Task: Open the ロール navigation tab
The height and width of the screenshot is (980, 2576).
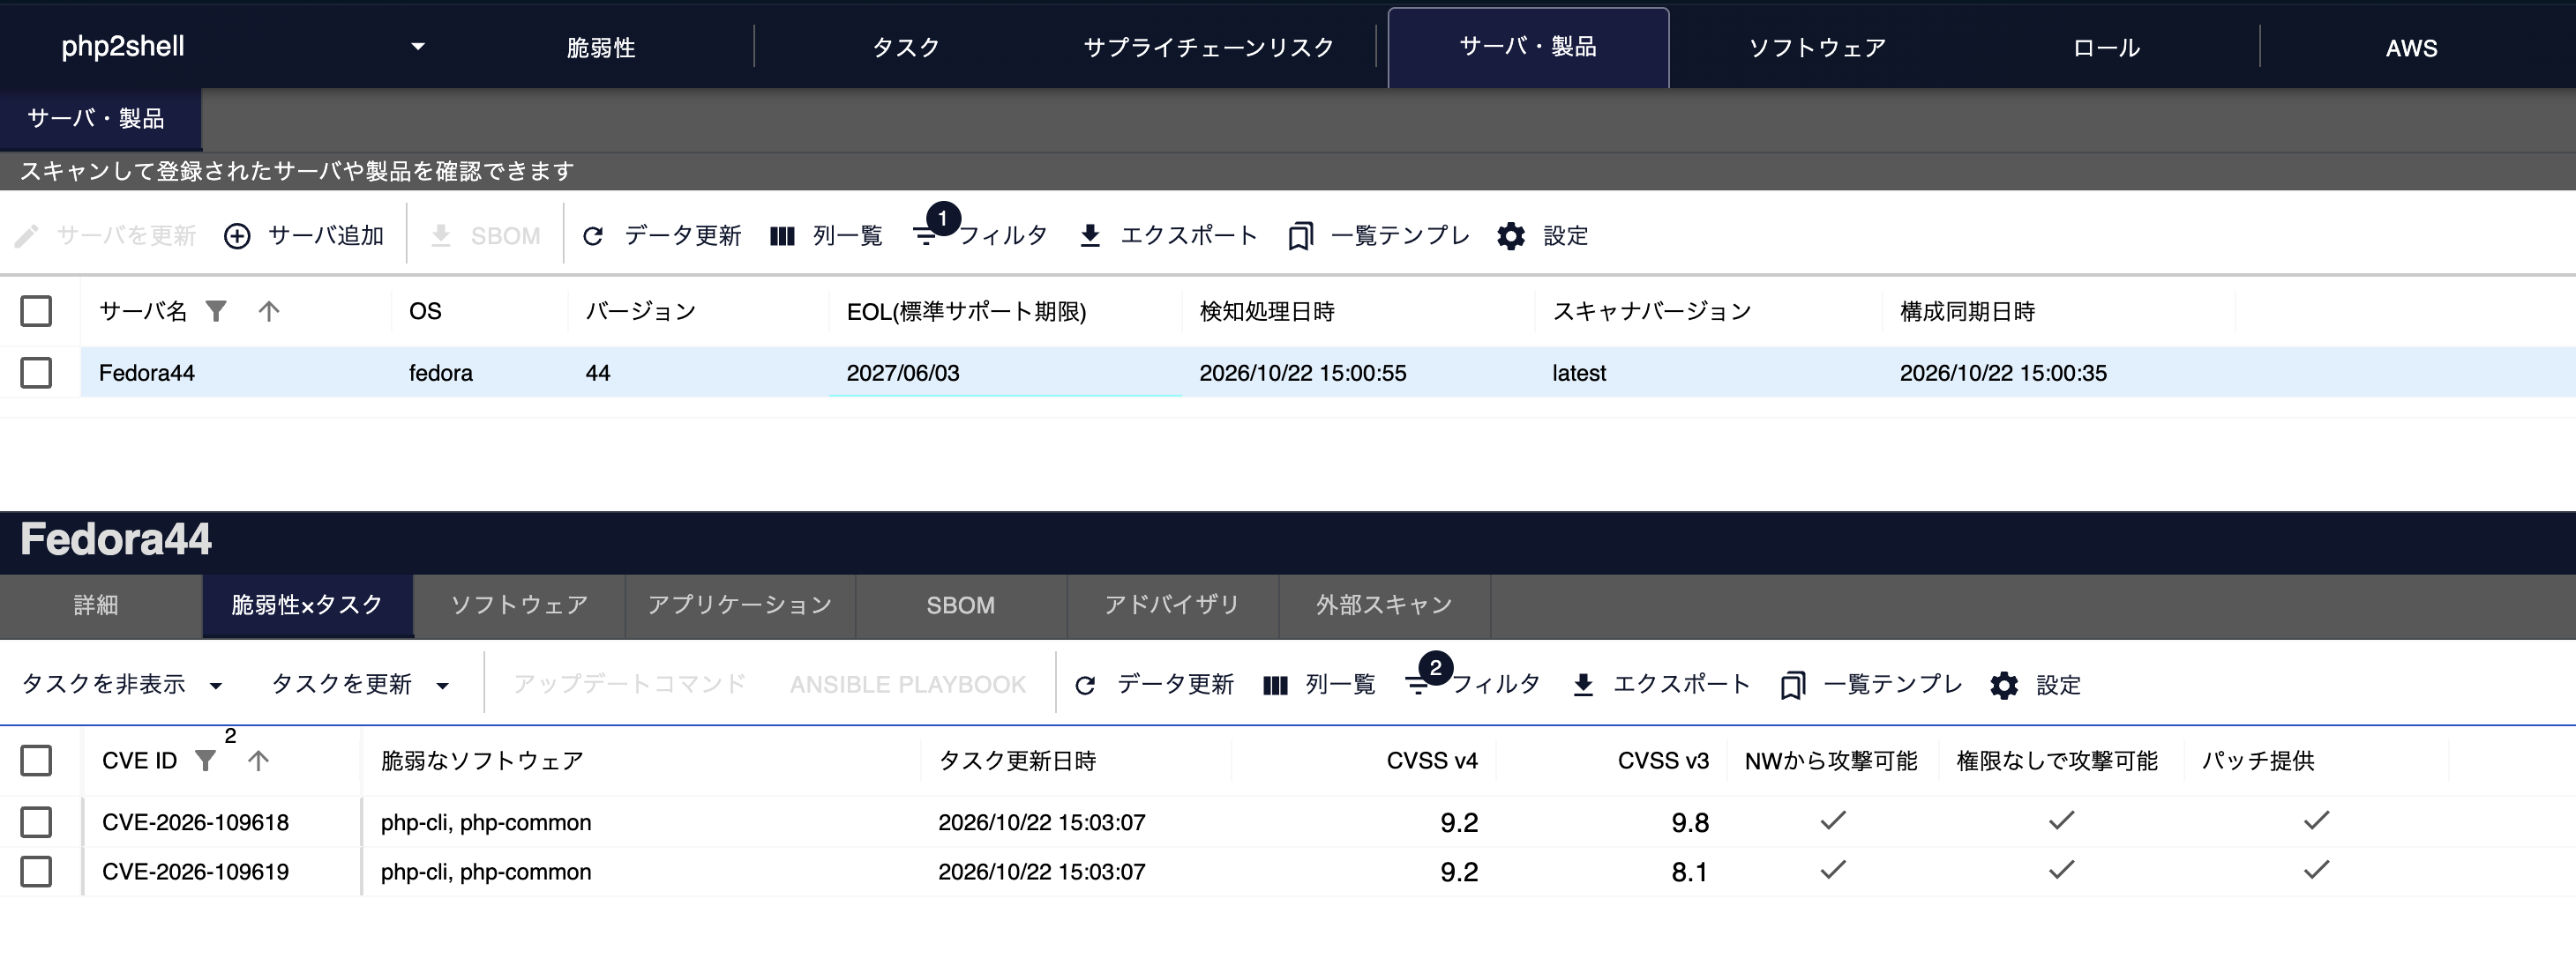Action: (x=2105, y=47)
